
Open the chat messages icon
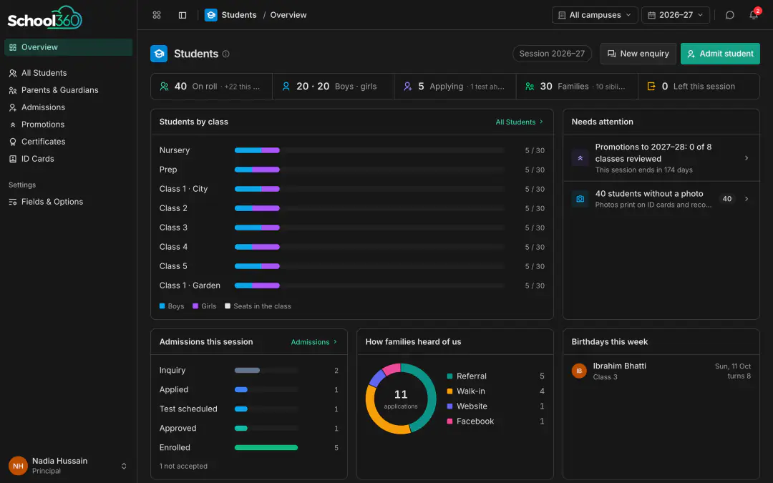coord(730,15)
